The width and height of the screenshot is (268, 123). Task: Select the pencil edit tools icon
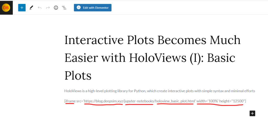pos(31,8)
